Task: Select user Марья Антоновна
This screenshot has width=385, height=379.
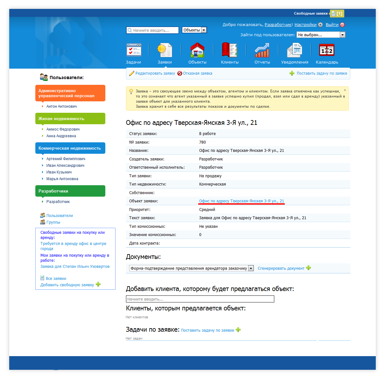Action: pos(62,179)
